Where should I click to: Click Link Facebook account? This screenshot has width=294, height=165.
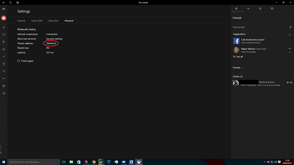(x=253, y=39)
